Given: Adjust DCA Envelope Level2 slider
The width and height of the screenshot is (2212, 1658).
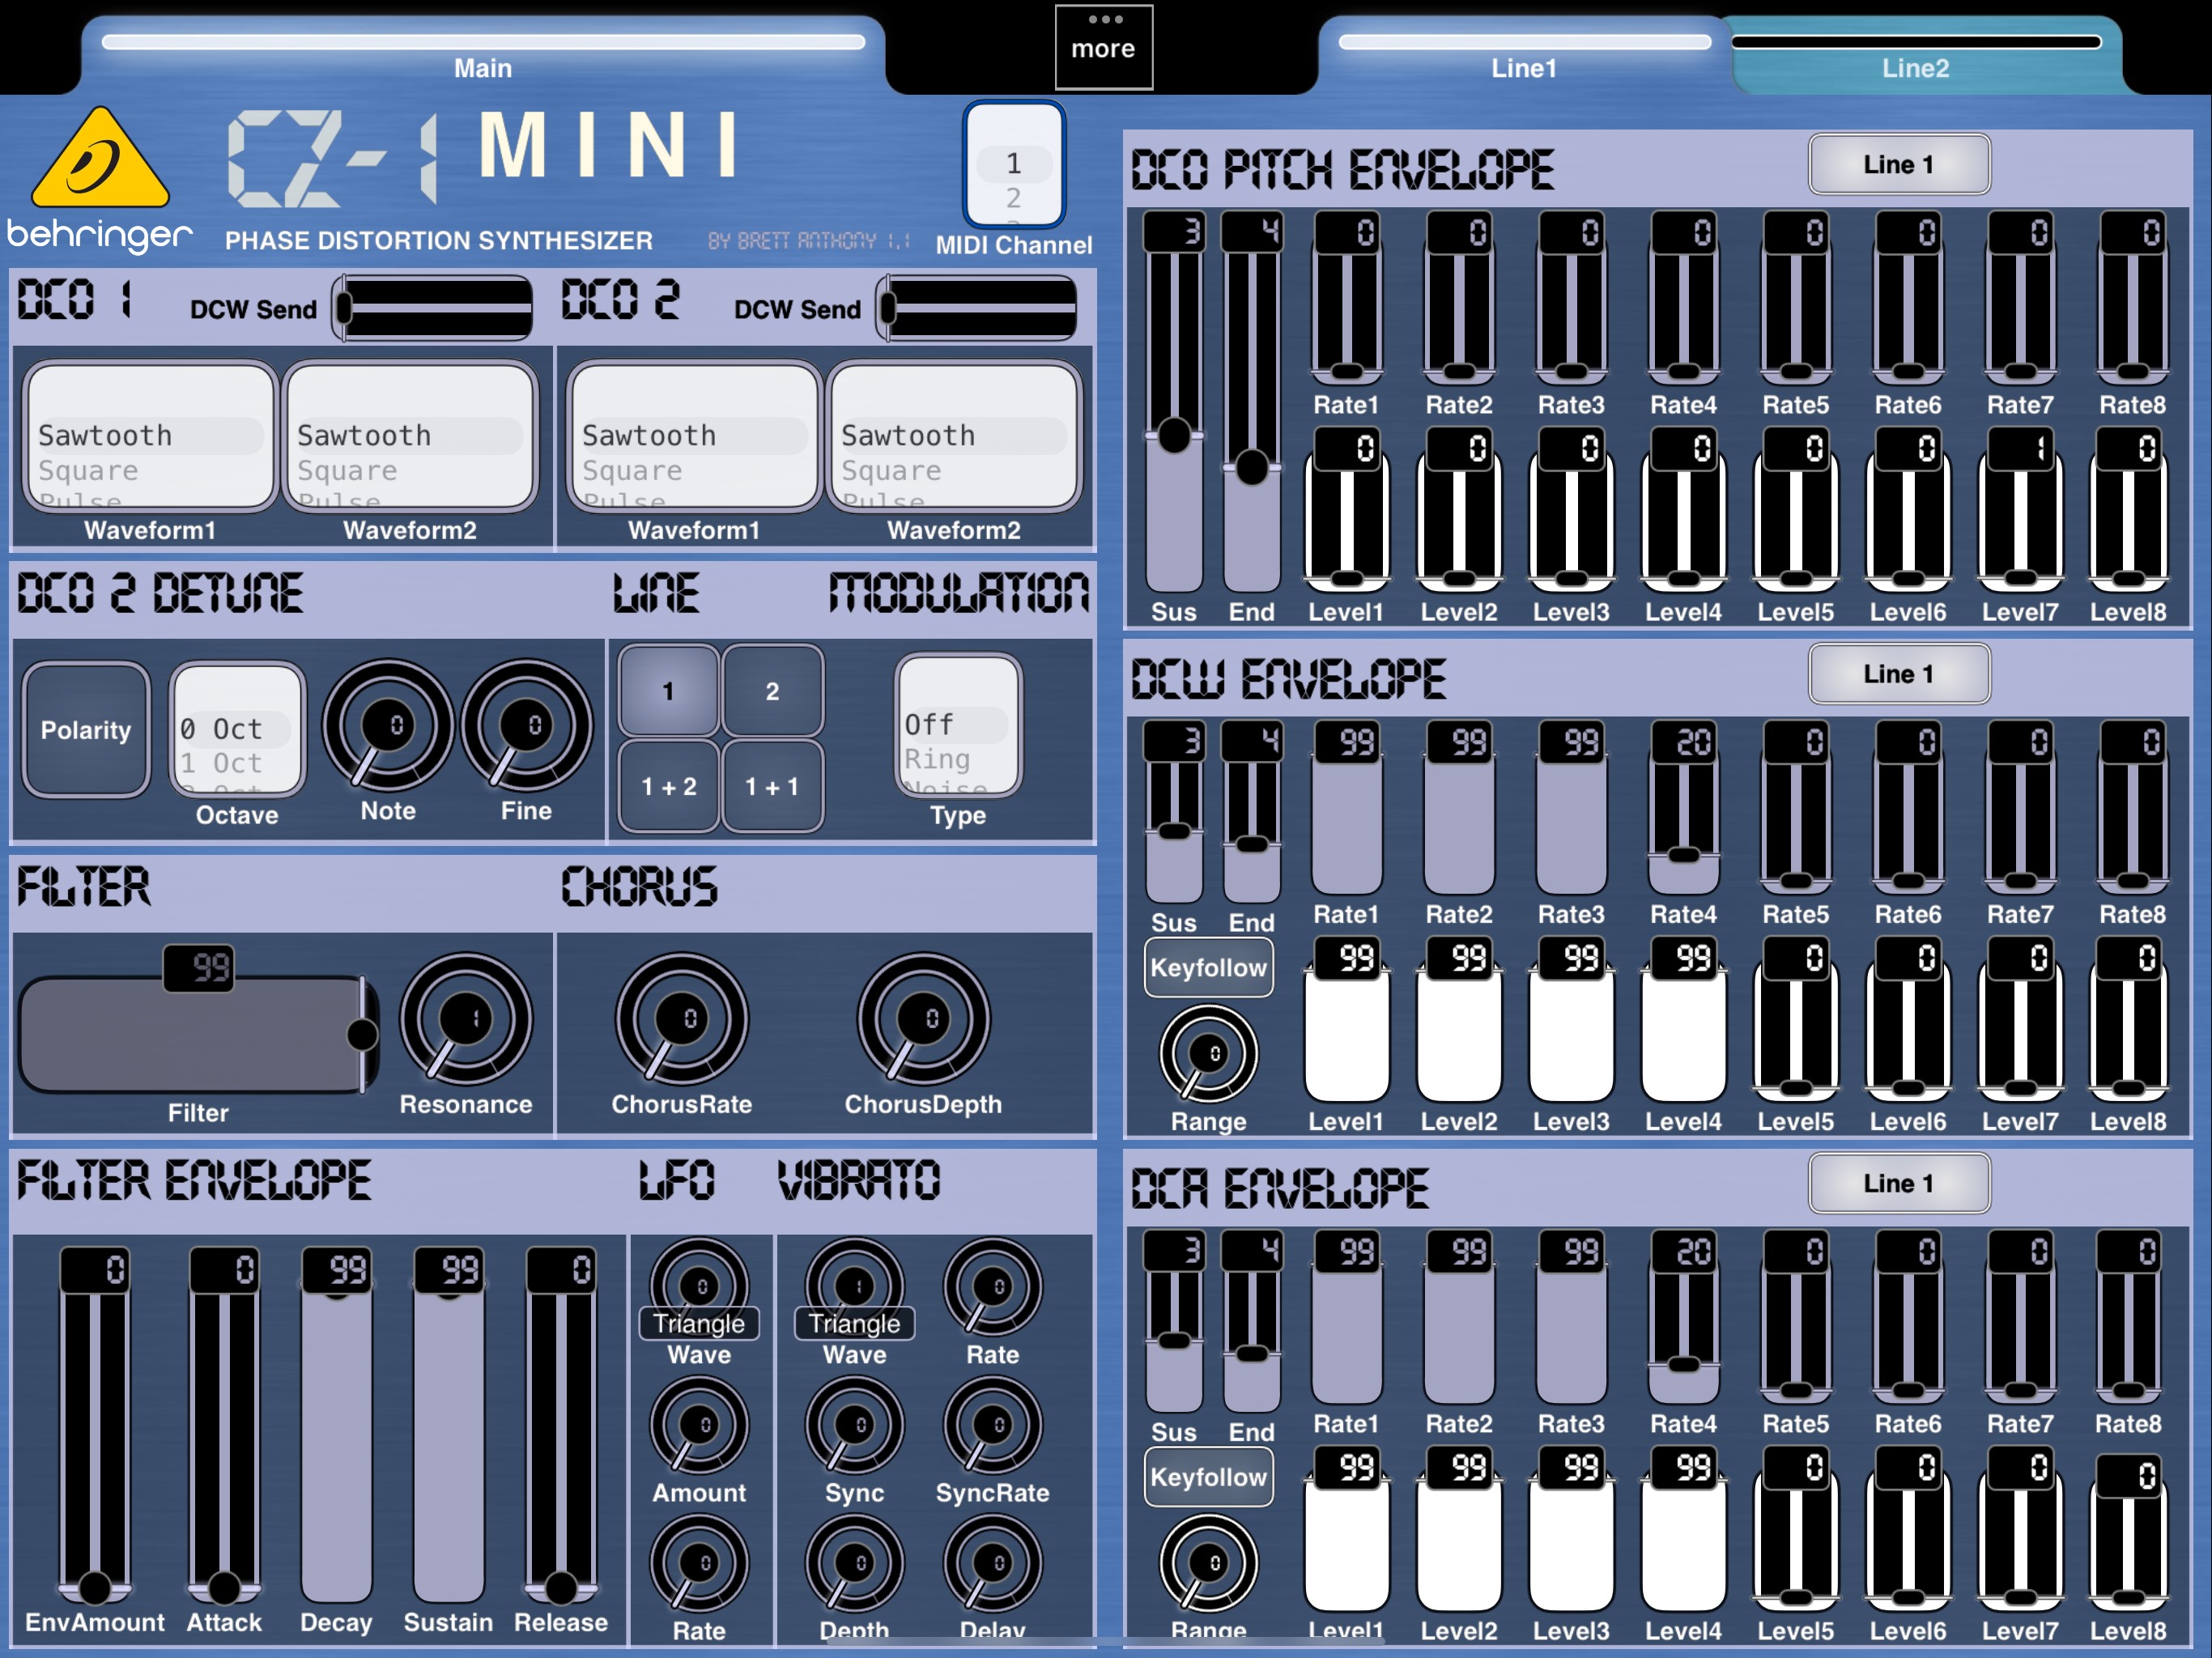Looking at the screenshot, I should click(1459, 1529).
